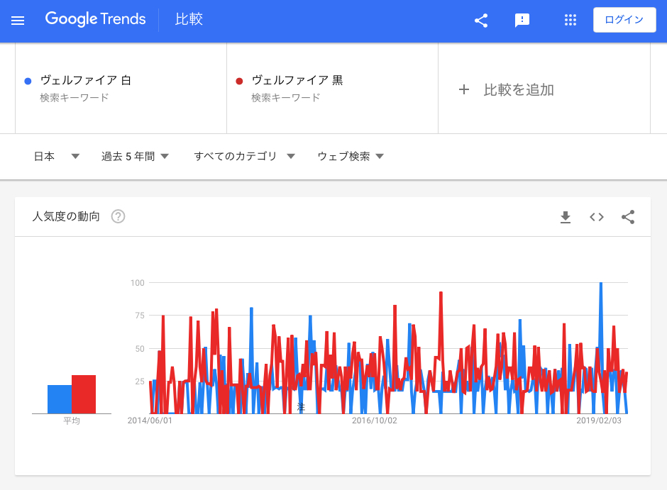Select the ヴェルファイア 白 search term
Viewport: 667px width, 490px height.
[86, 81]
